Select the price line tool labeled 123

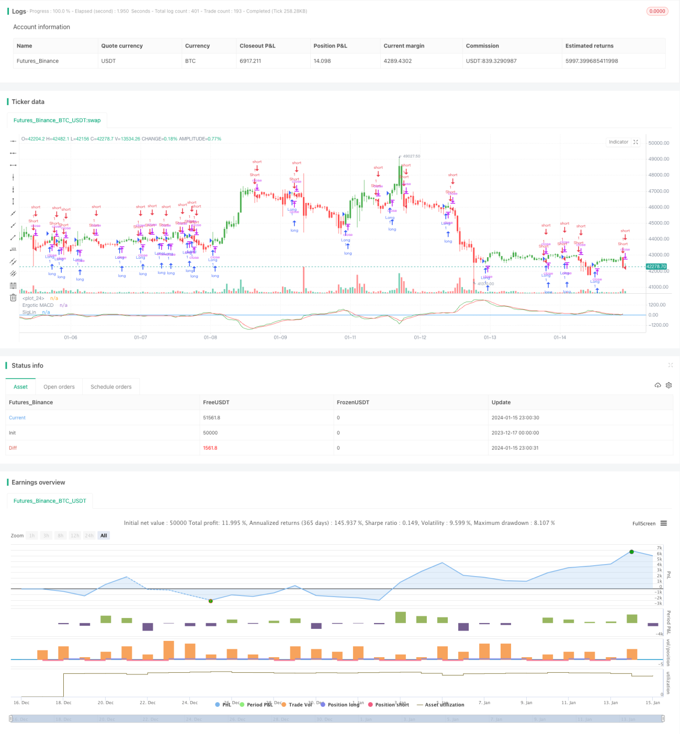coord(13,249)
